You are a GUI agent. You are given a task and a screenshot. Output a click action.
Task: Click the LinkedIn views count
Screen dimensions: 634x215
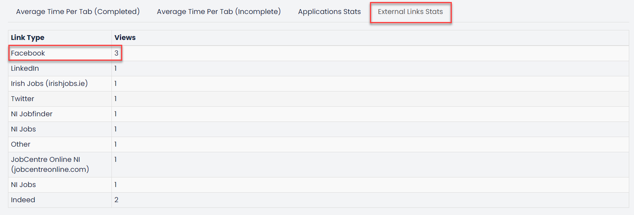[115, 68]
